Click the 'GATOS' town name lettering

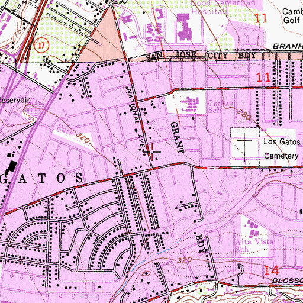click(42, 178)
